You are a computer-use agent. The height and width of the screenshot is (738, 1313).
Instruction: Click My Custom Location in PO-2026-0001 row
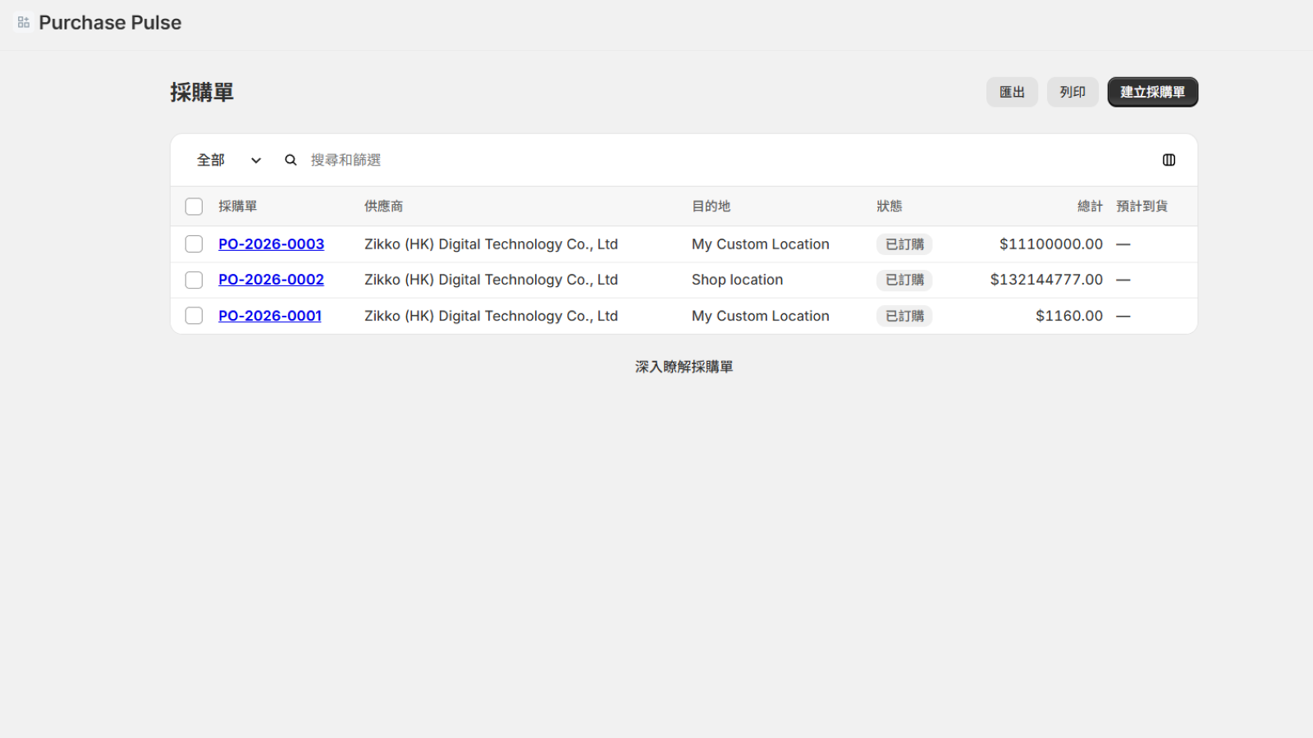(761, 316)
